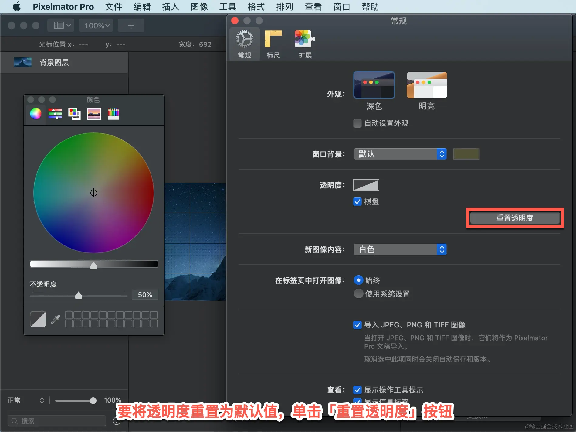Select the color wheel picker mode
576x432 pixels.
coord(36,114)
